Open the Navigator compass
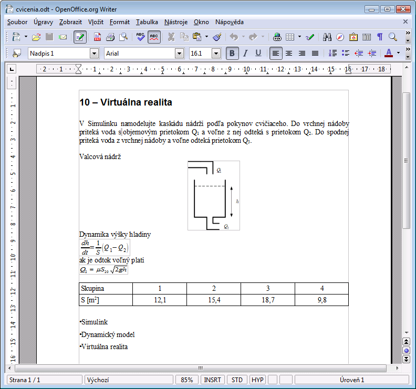Image resolution: width=416 pixels, height=389 pixels. coord(340,37)
